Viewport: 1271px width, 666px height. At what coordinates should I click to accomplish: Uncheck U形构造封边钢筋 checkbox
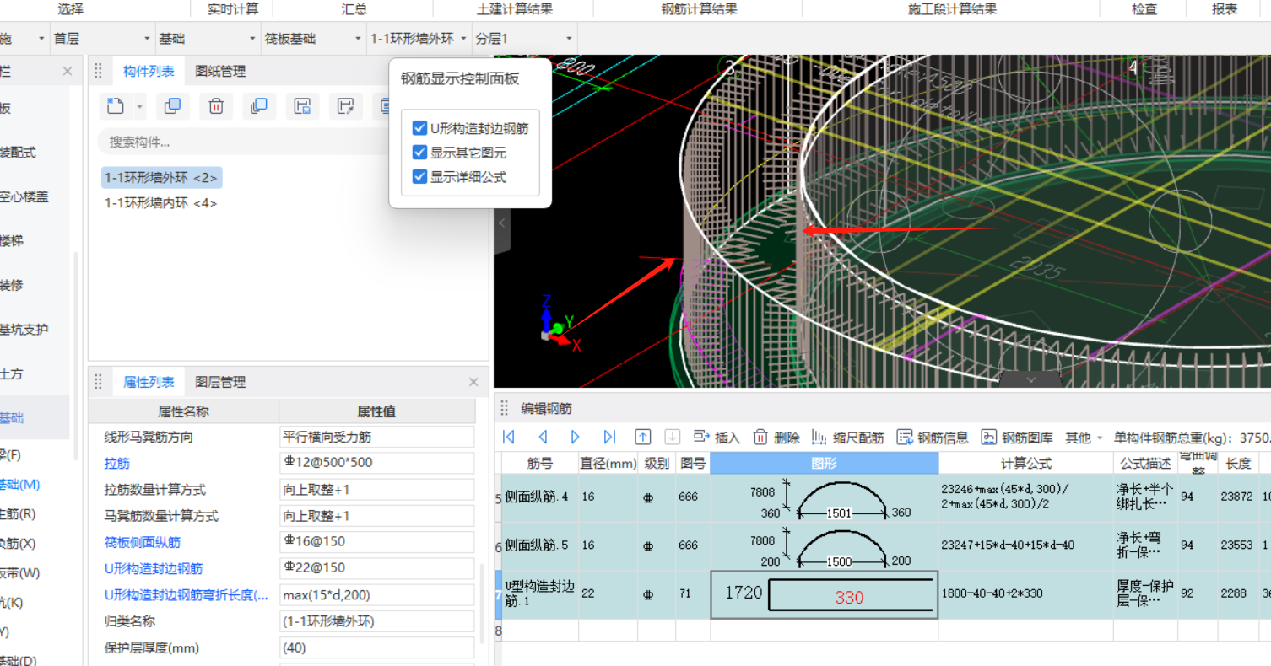[419, 128]
